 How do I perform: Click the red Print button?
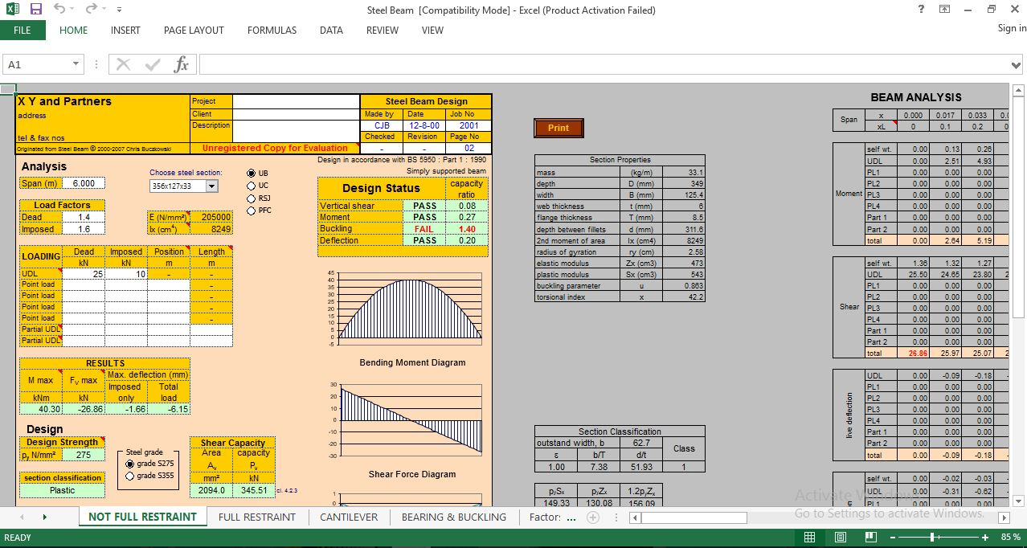[x=559, y=128]
